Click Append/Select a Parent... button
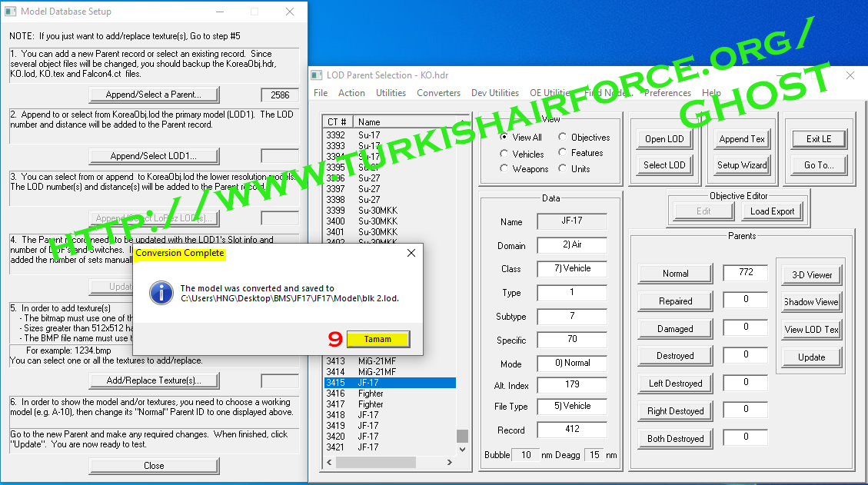Viewport: 868px width, 485px height. [154, 95]
